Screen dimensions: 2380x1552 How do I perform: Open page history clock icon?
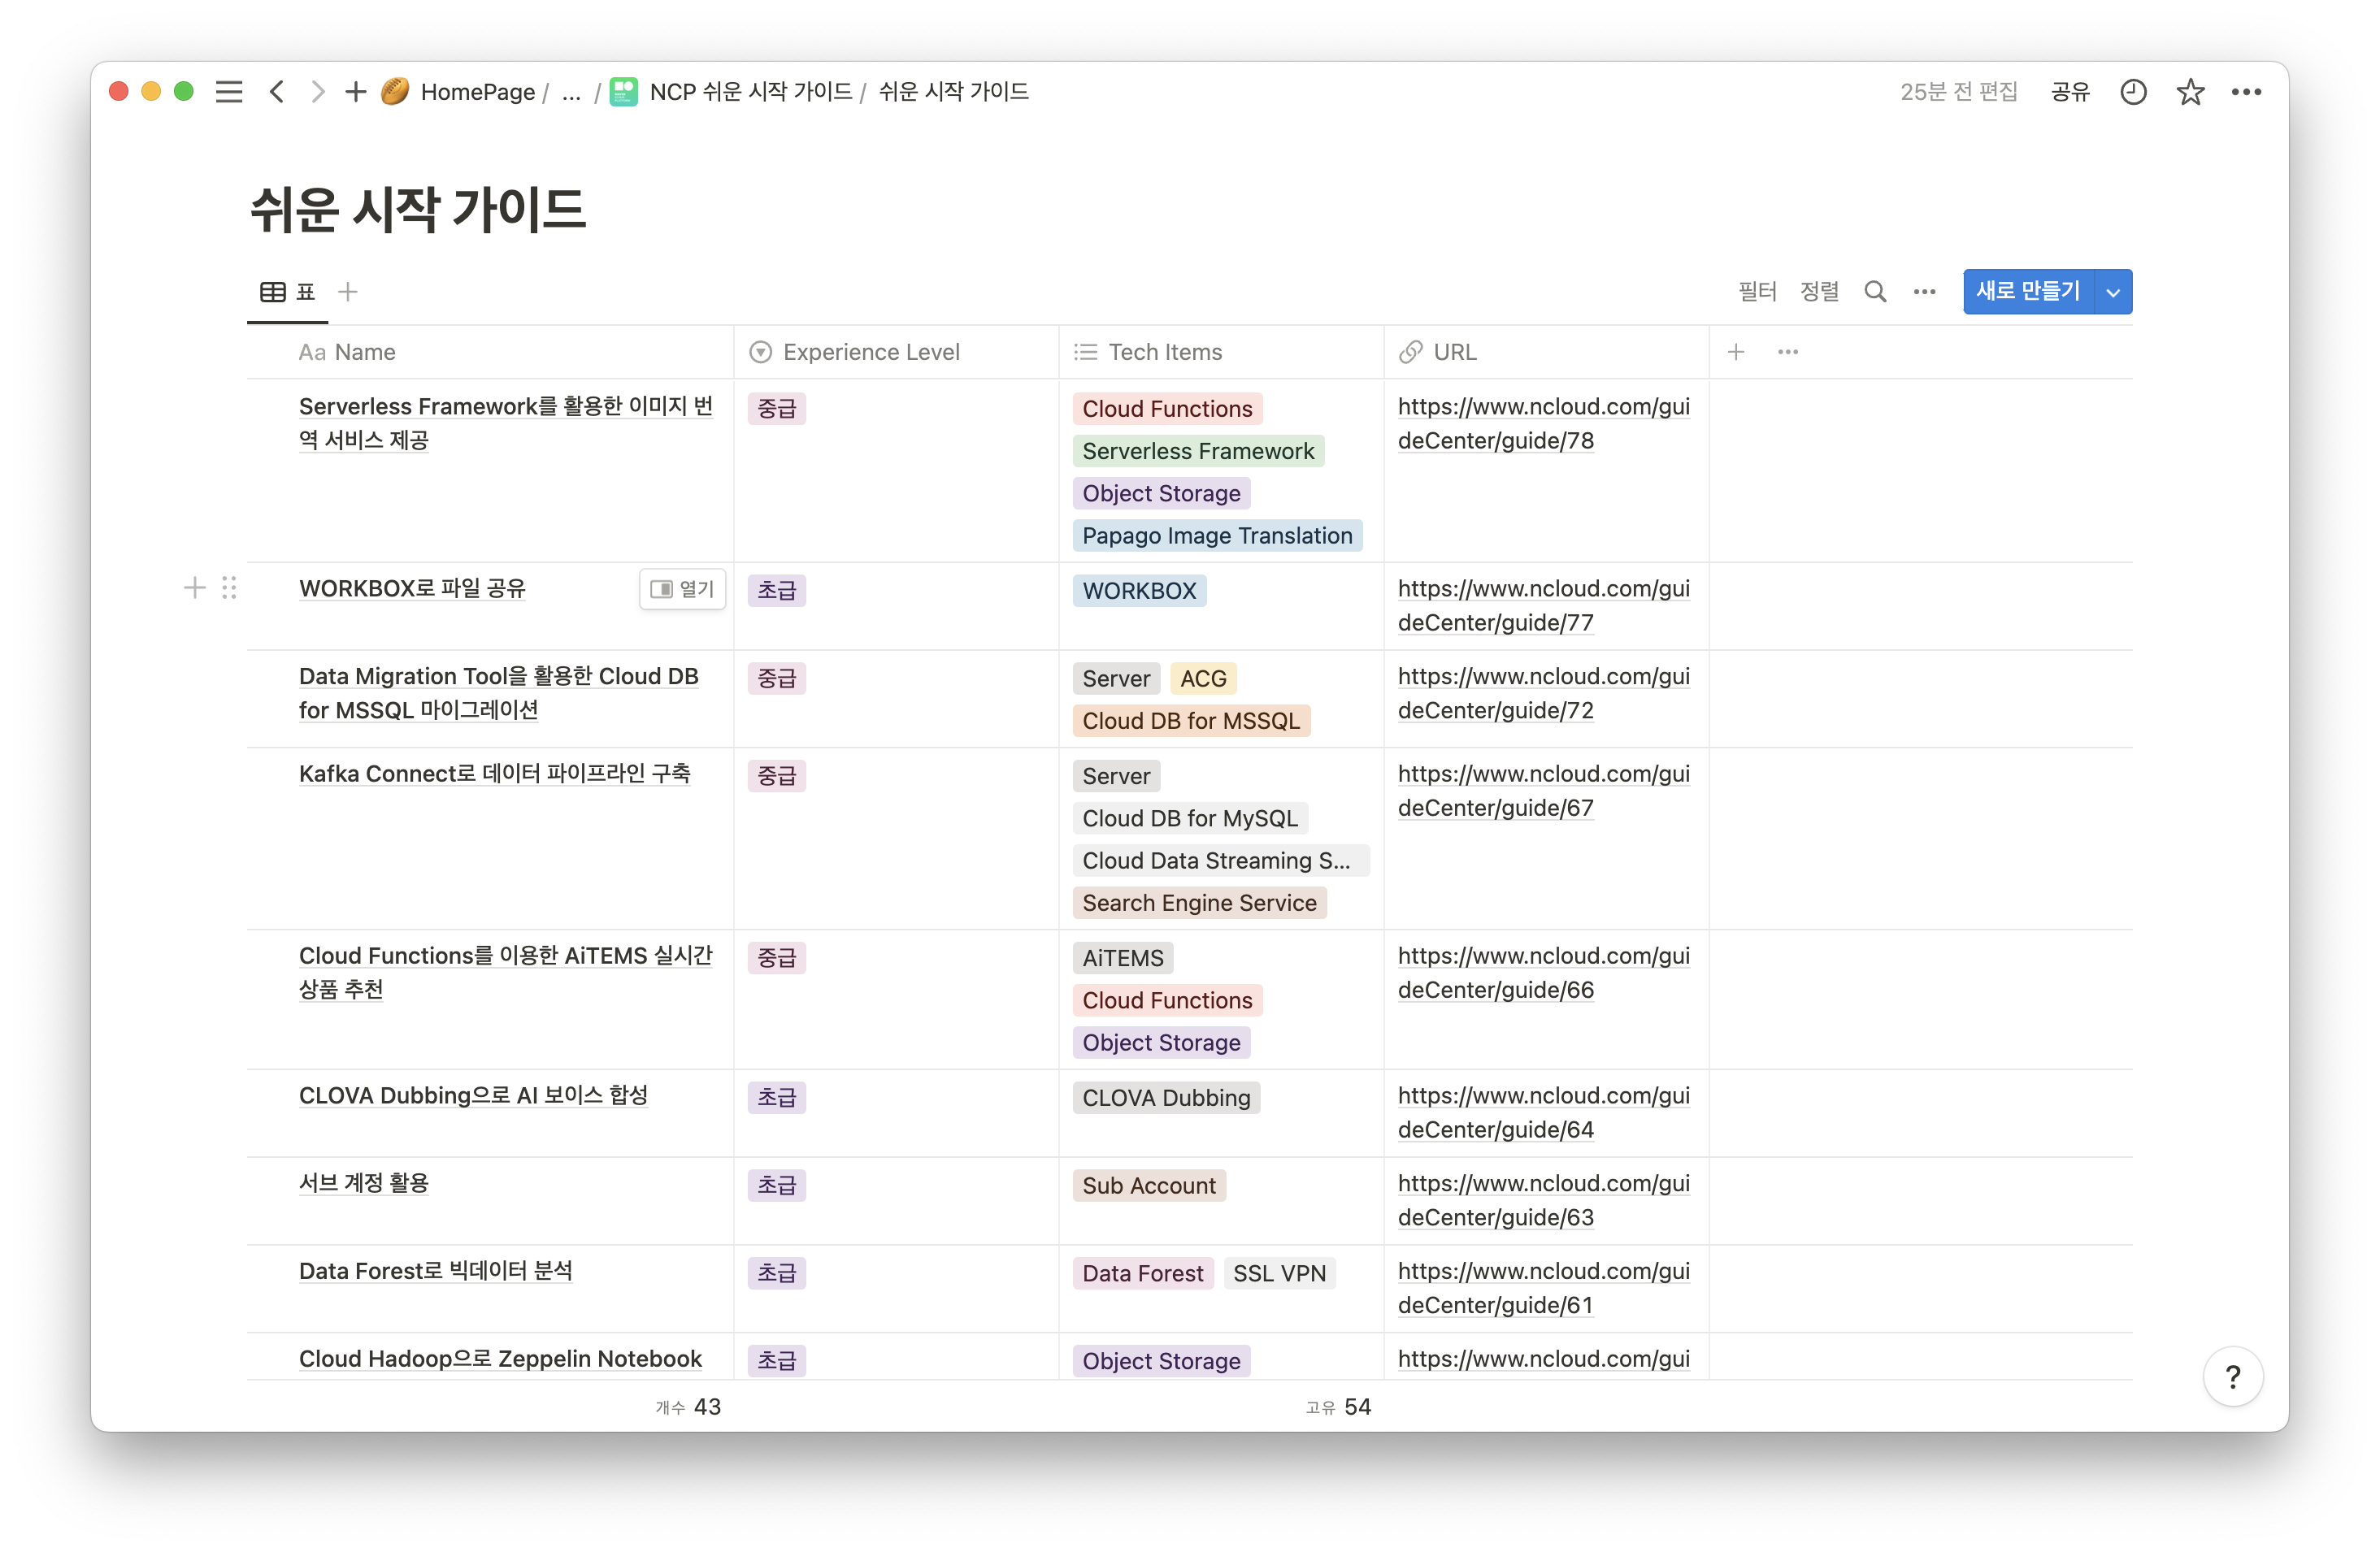click(2133, 92)
